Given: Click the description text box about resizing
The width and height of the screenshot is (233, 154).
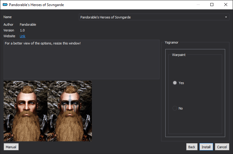Looking at the screenshot, I should (81, 59).
